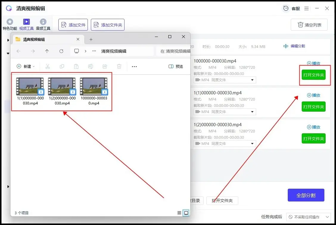
Task: Switch to 视频工具 tab
Action: (x=26, y=24)
